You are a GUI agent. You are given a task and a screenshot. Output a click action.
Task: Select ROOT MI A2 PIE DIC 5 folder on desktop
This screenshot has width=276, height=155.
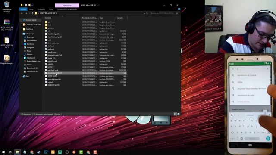click(x=7, y=43)
